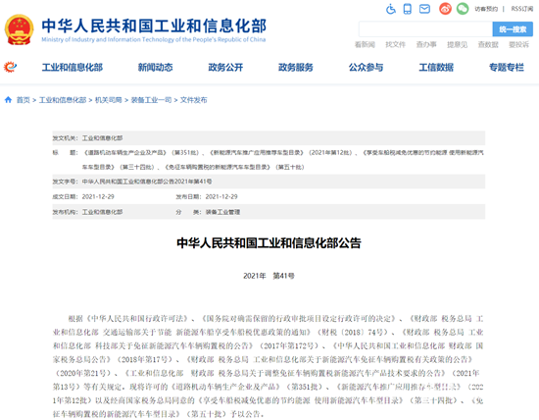539x420 pixels.
Task: Select the 查数据 quick link
Action: pos(488,45)
